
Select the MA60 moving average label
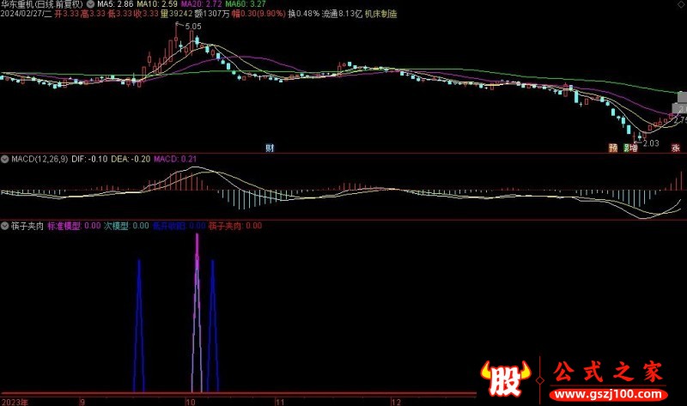238,4
